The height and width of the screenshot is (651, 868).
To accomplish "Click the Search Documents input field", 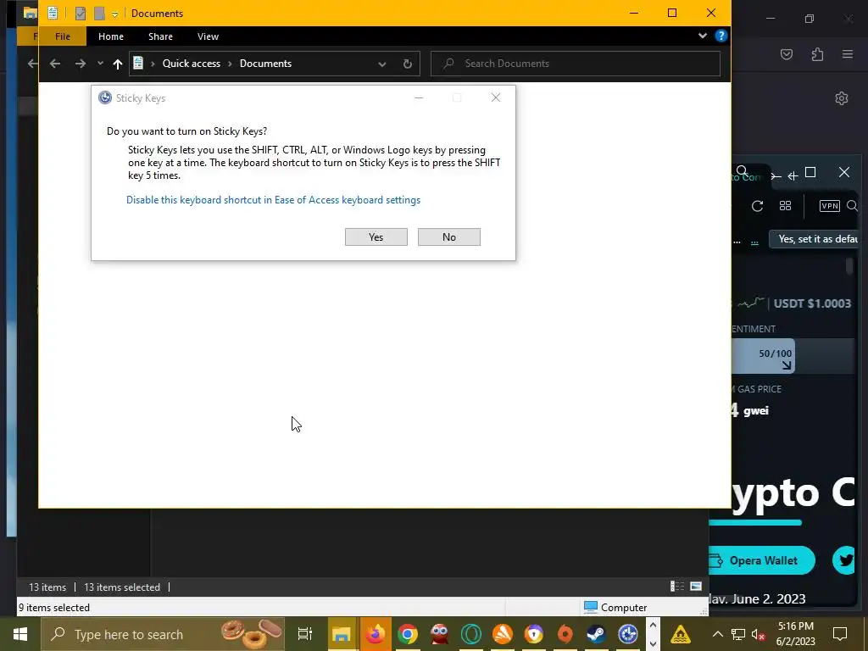I will 576,64.
